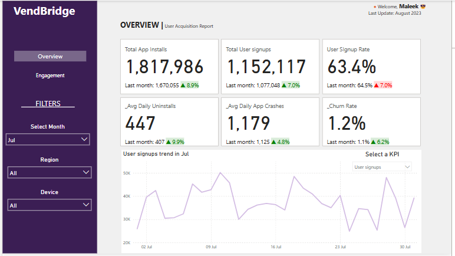Image resolution: width=455 pixels, height=256 pixels.
Task: Click red up arrow in User Signup Rate card
Action: tap(377, 85)
